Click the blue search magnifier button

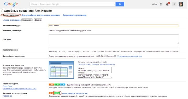point(120,4)
